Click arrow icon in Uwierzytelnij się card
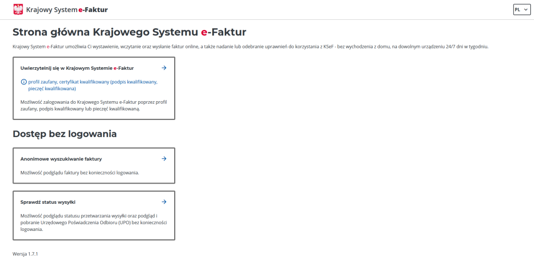The width and height of the screenshot is (534, 257). [164, 68]
